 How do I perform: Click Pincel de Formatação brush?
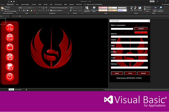click(5, 11)
